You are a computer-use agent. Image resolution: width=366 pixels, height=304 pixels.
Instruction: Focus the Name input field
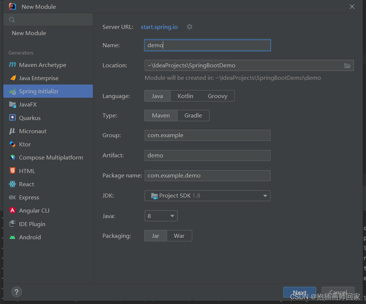pyautogui.click(x=208, y=45)
